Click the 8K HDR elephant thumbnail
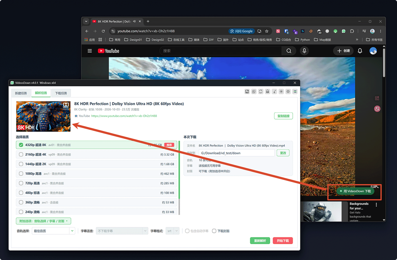The height and width of the screenshot is (260, 397). click(43, 116)
